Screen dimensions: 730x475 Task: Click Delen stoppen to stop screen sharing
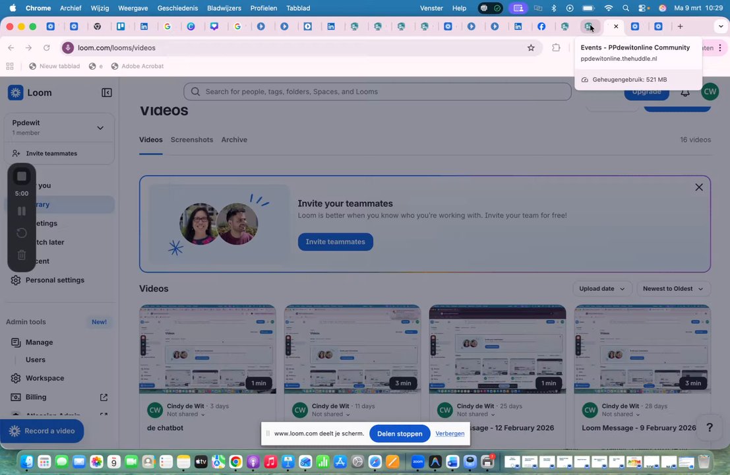400,433
